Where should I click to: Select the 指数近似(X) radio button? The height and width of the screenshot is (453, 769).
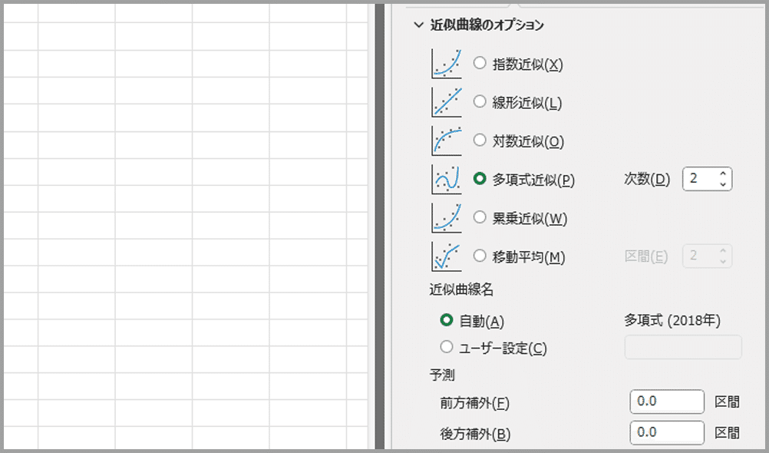coord(480,64)
